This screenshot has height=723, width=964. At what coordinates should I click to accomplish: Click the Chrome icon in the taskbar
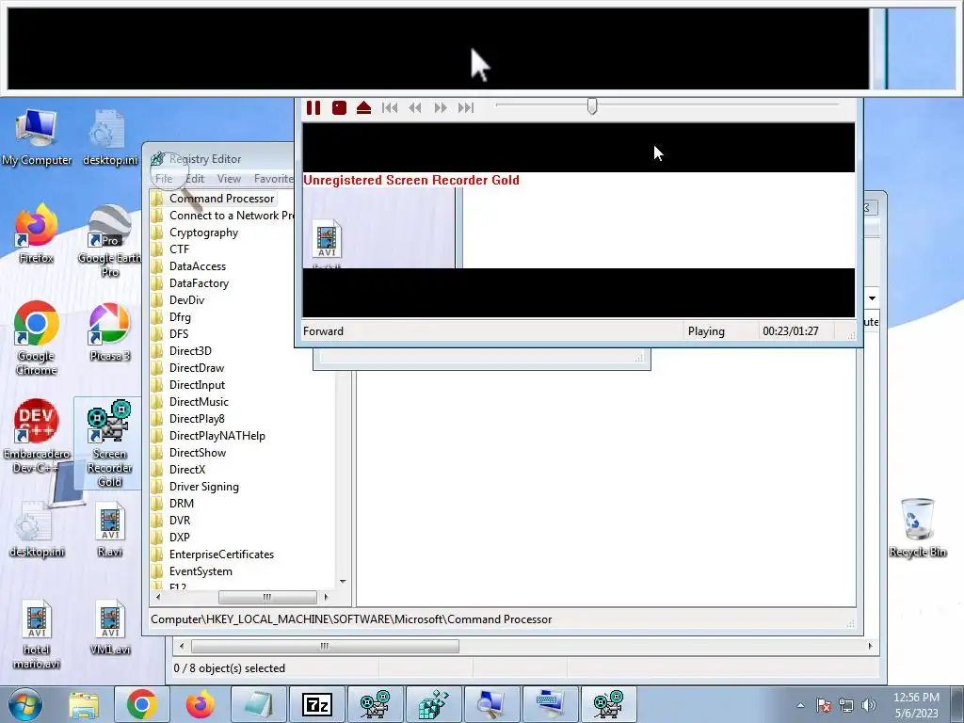pos(141,704)
